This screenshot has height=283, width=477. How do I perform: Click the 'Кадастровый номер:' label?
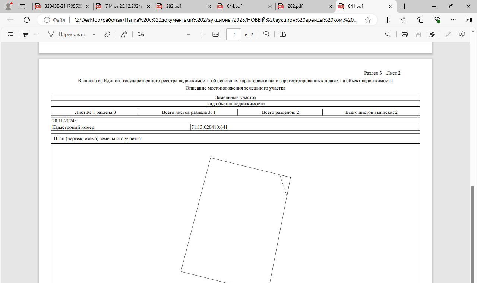point(74,127)
